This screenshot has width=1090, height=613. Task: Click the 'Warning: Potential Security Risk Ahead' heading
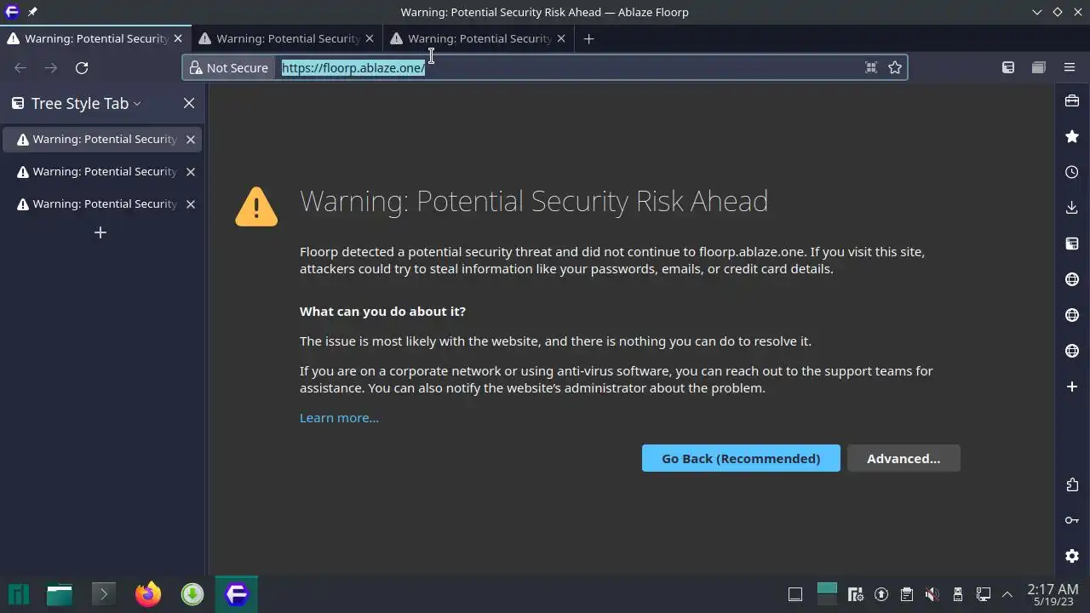coord(534,201)
